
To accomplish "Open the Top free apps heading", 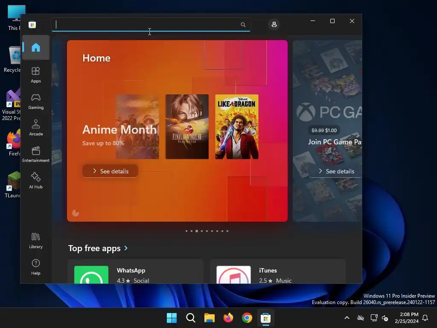I will [x=94, y=248].
